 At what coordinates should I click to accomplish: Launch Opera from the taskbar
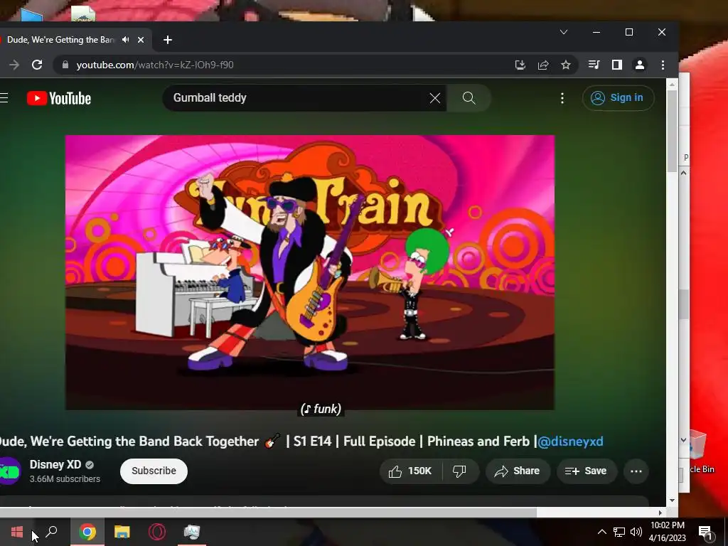(x=157, y=532)
